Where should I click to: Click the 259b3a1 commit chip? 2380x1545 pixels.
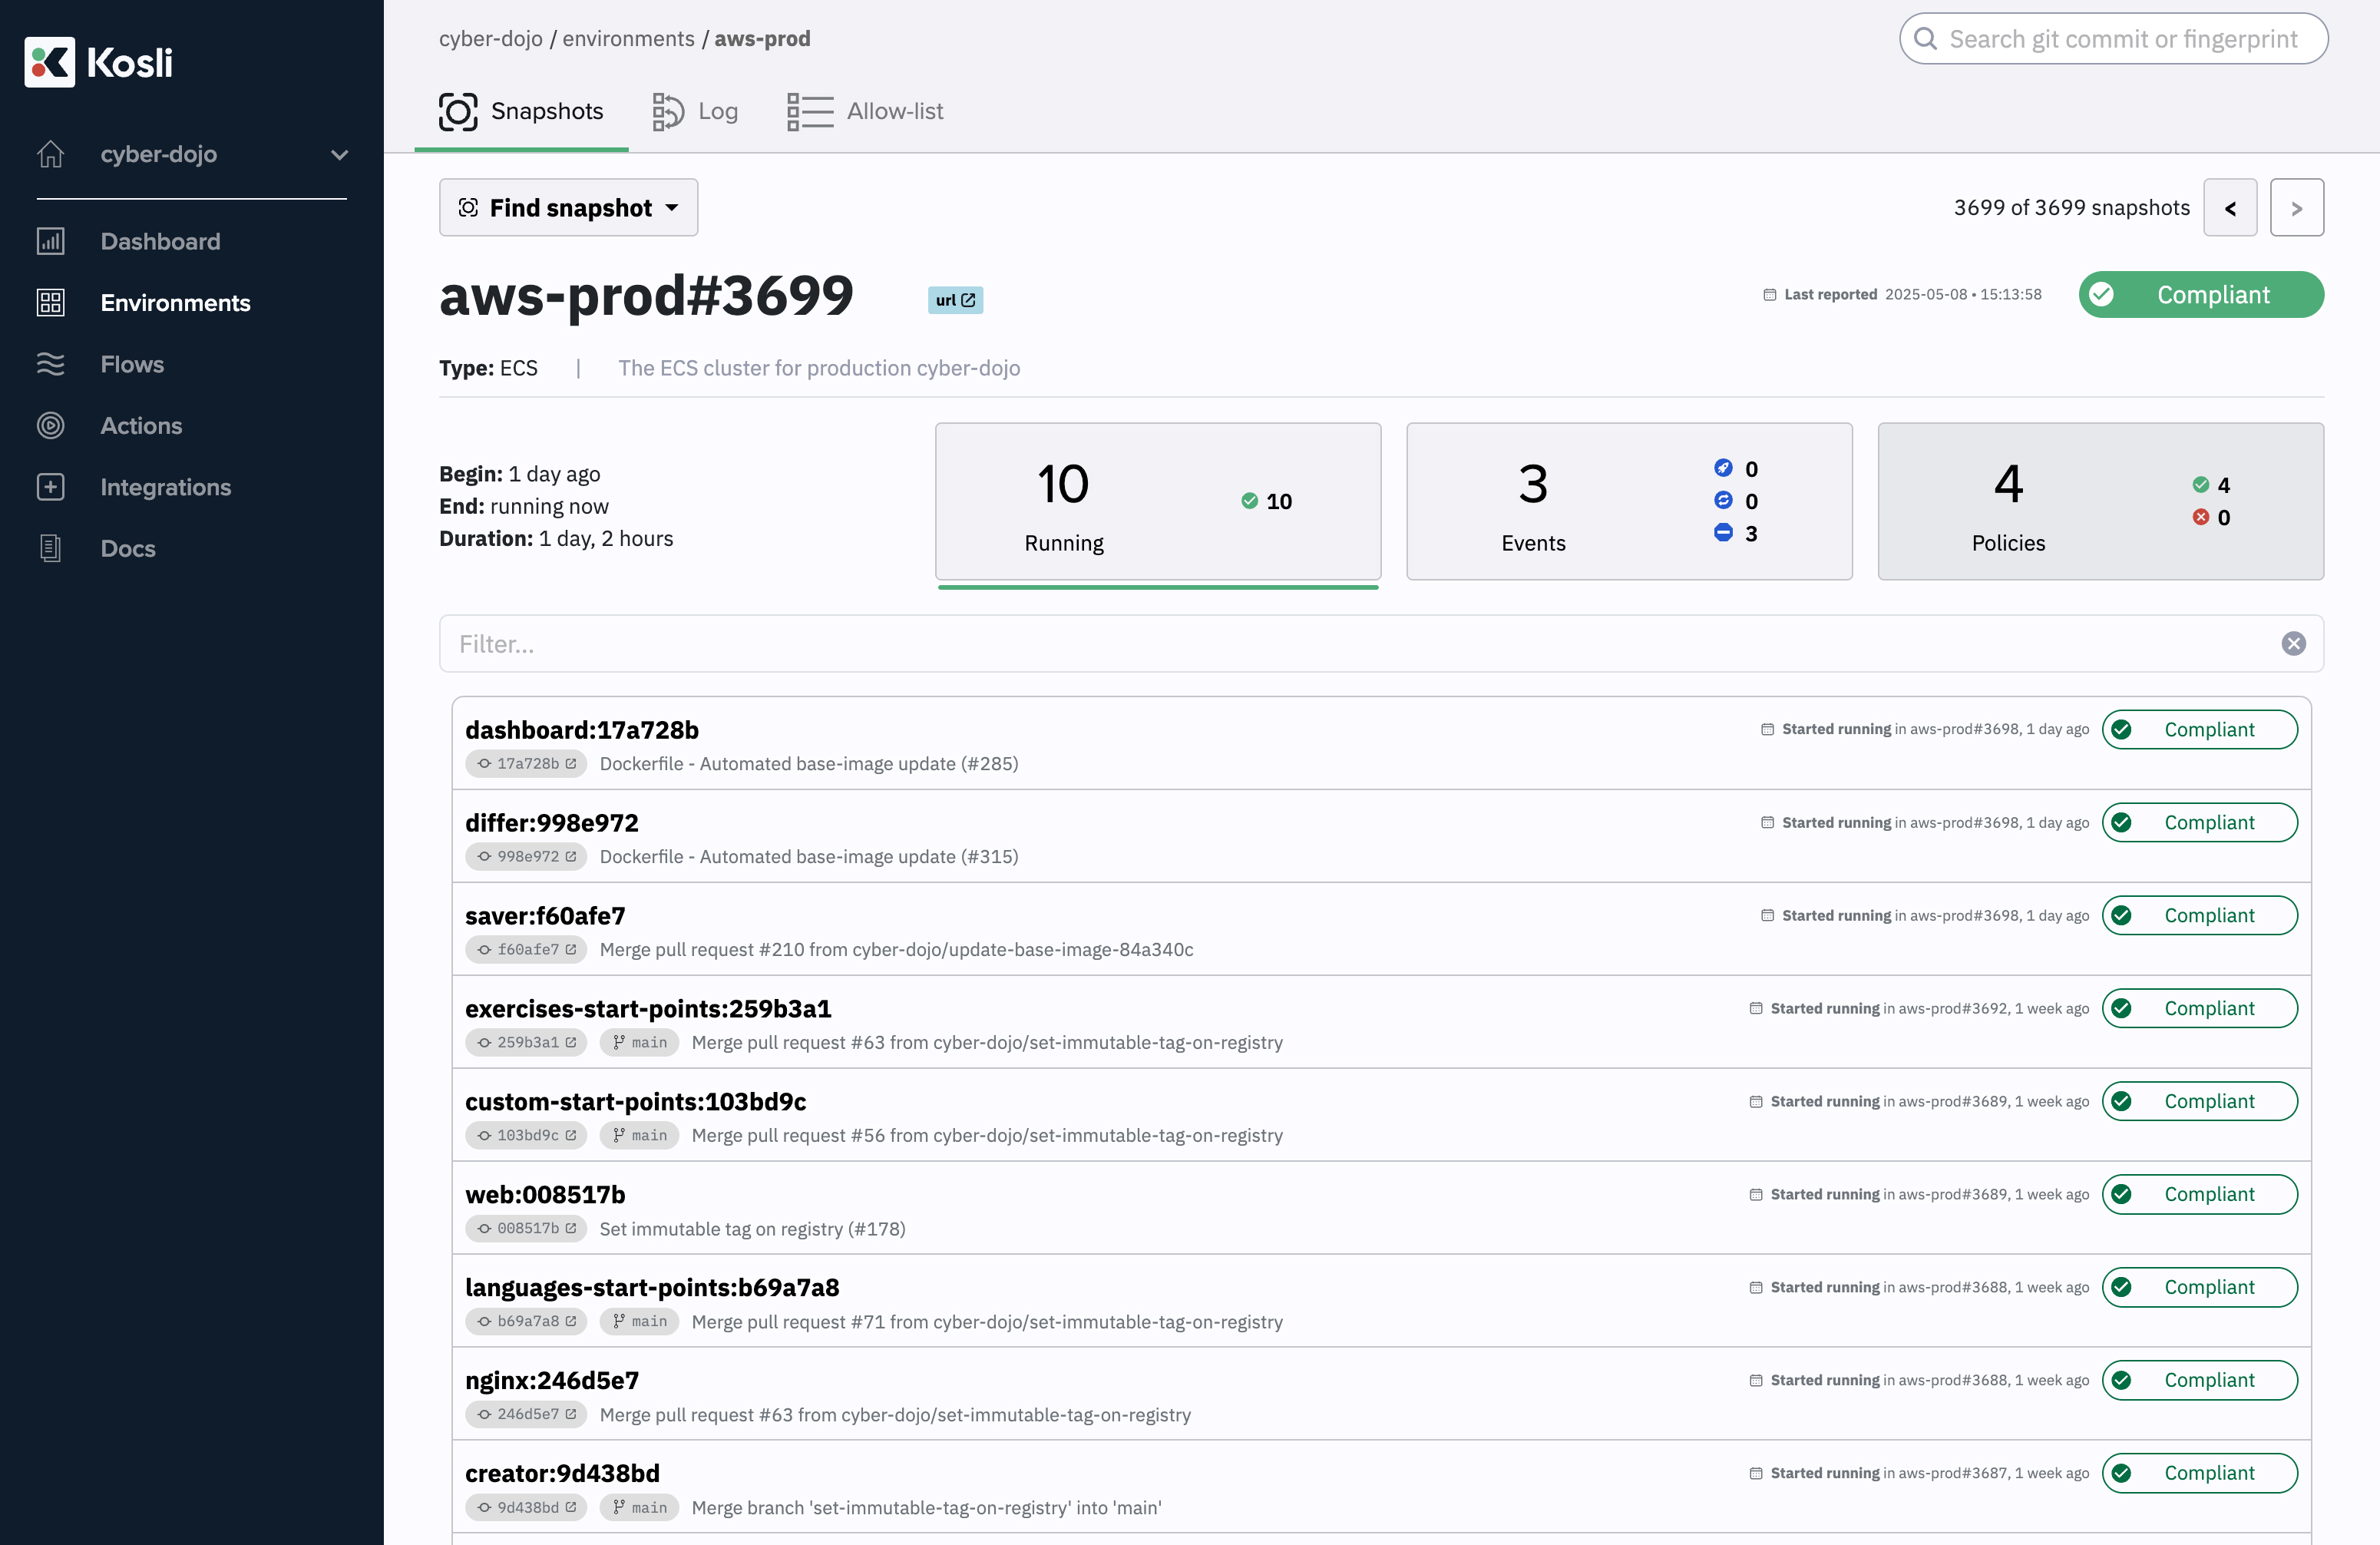526,1042
